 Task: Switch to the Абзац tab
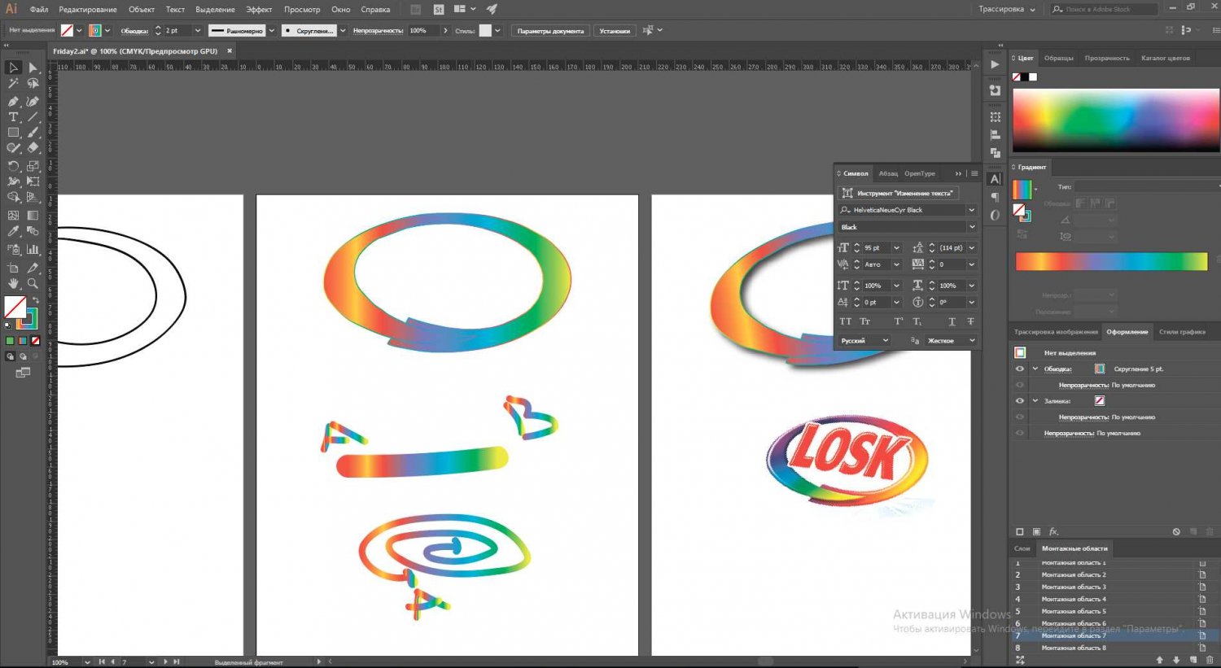click(888, 173)
